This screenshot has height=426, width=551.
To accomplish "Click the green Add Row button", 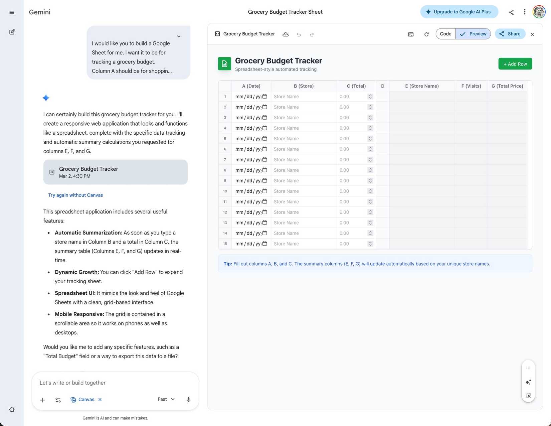I will pyautogui.click(x=515, y=64).
